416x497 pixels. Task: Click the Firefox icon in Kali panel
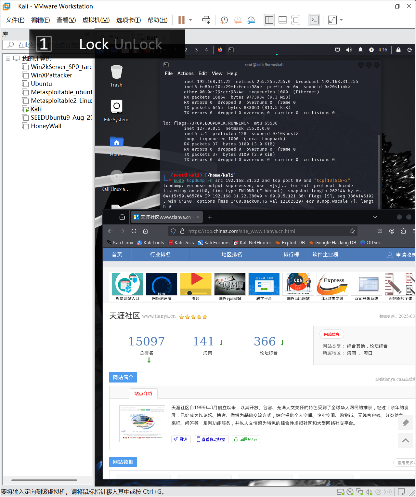pos(220,50)
